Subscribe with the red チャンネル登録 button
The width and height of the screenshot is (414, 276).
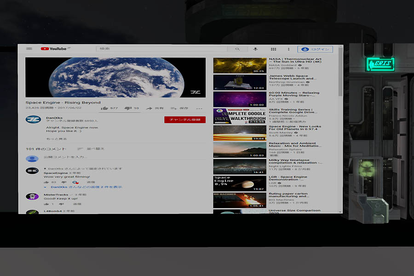tap(185, 120)
